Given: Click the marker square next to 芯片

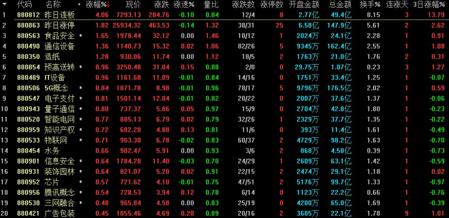Looking at the screenshot, I should click(x=80, y=182).
